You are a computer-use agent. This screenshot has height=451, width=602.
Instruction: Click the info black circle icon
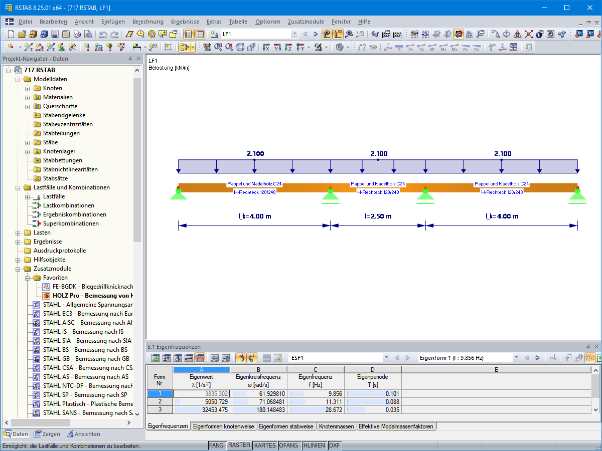click(x=540, y=34)
